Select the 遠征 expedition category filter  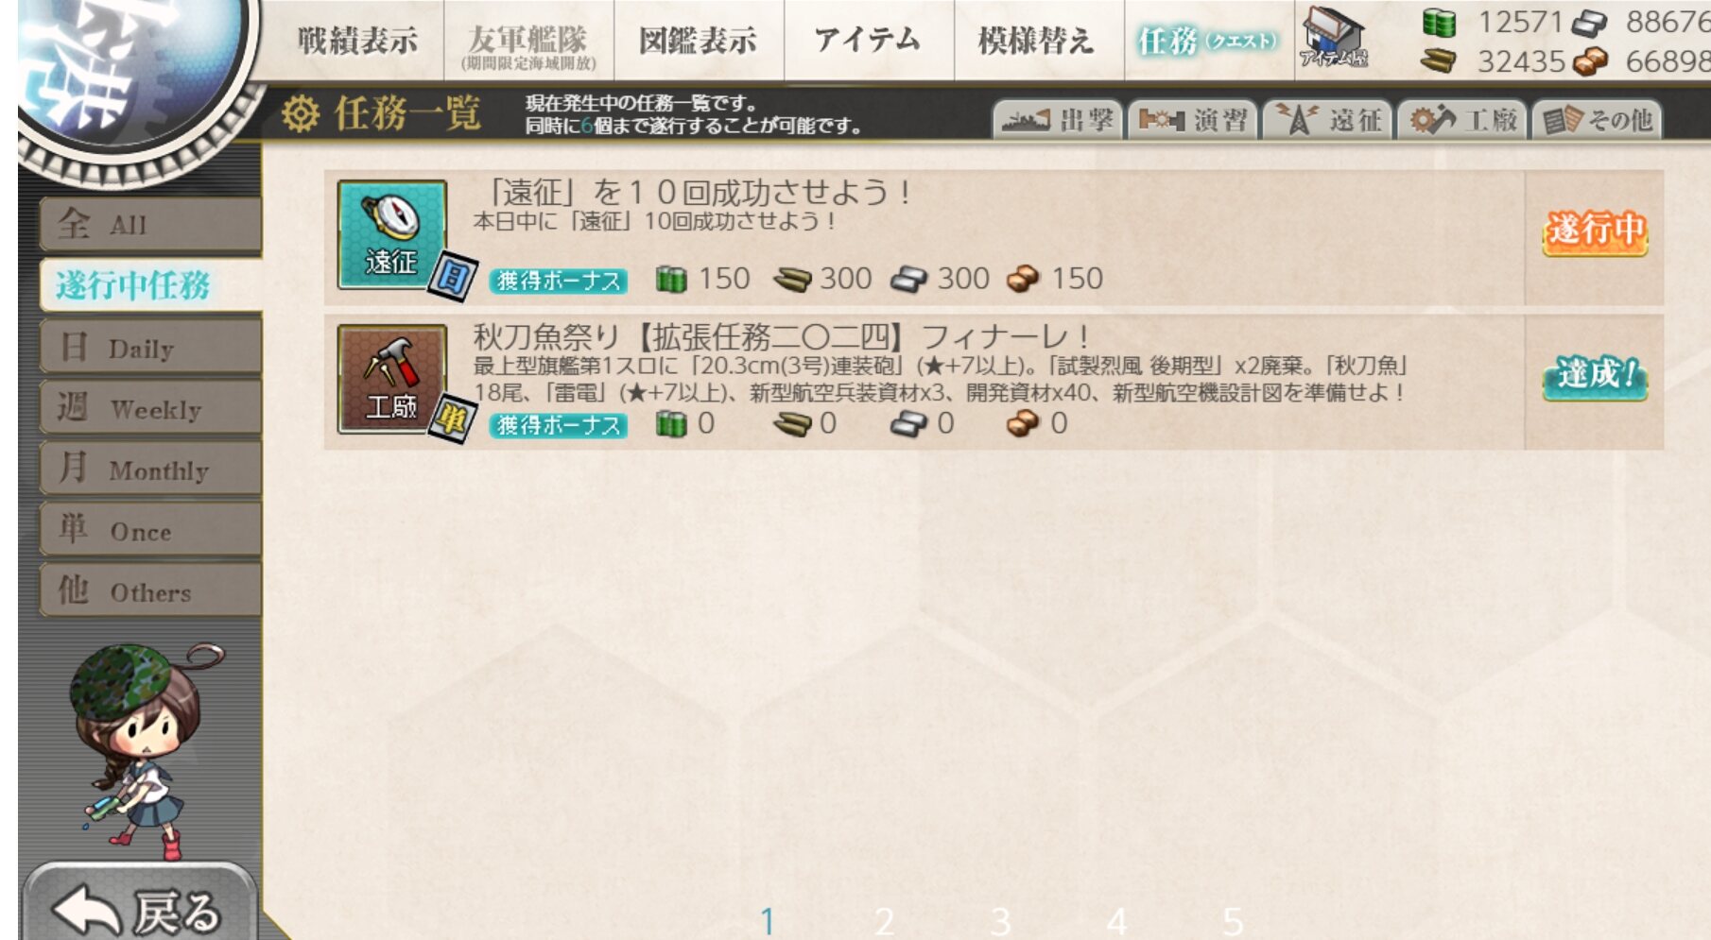pyautogui.click(x=1328, y=120)
